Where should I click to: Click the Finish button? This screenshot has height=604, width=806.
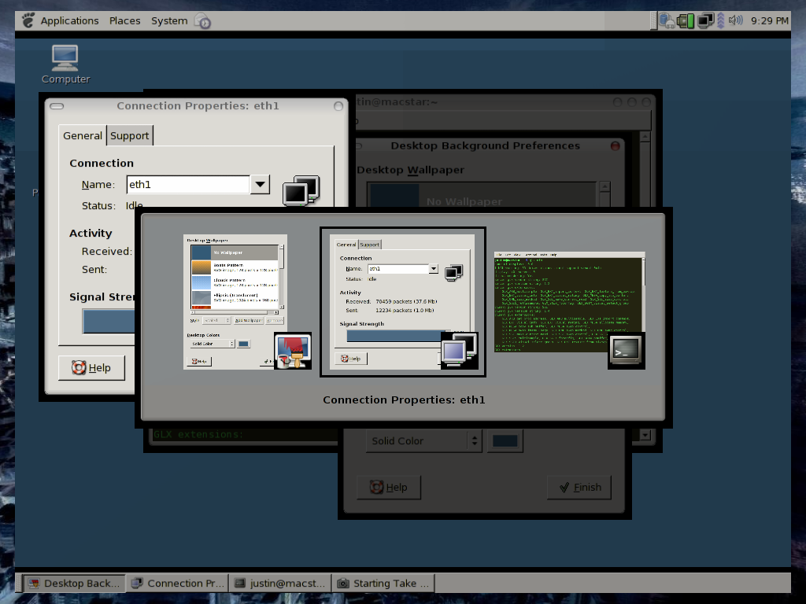pos(579,487)
